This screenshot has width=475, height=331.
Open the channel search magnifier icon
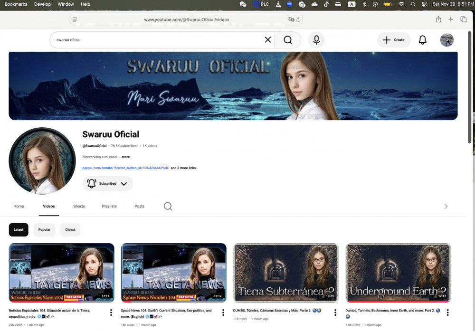(x=168, y=206)
